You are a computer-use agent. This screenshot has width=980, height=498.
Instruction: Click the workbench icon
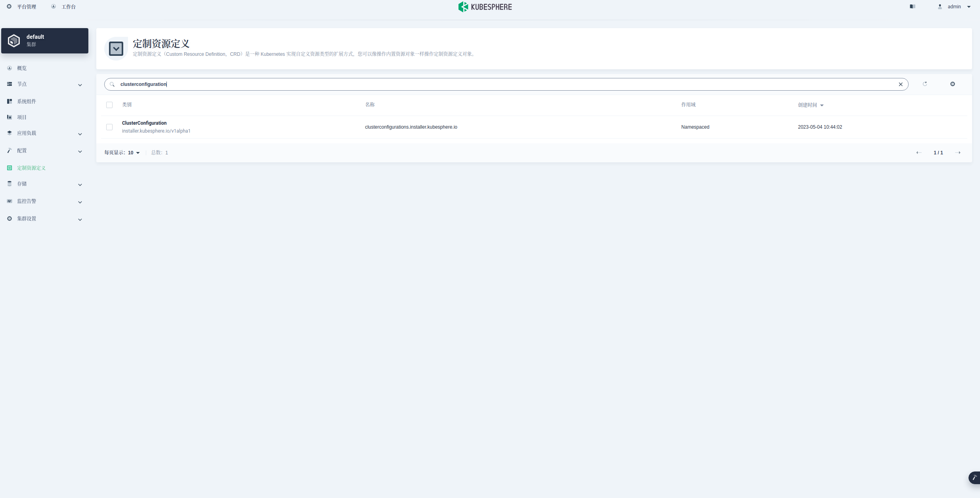(53, 6)
